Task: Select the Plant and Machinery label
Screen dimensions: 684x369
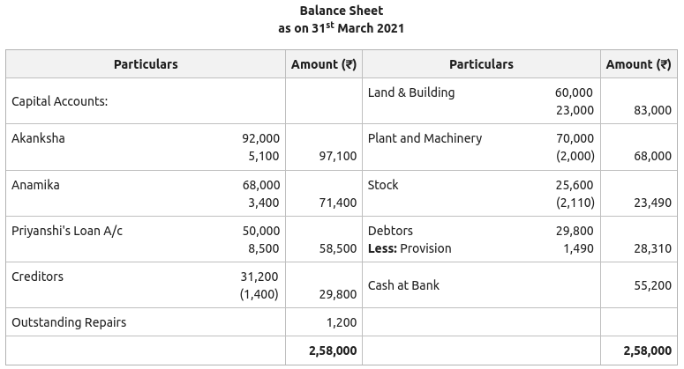Action: tap(425, 138)
